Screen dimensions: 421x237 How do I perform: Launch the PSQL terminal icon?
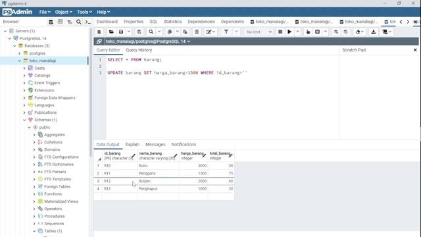click(x=87, y=22)
